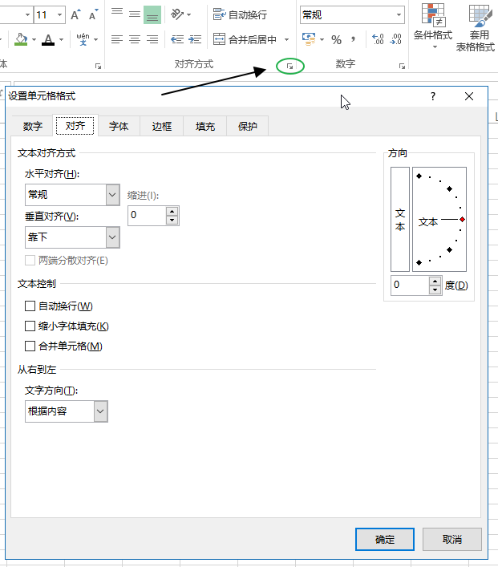Expand the 文字方向 text direction dropdown
Viewport: 498px width, 567px height.
point(100,411)
